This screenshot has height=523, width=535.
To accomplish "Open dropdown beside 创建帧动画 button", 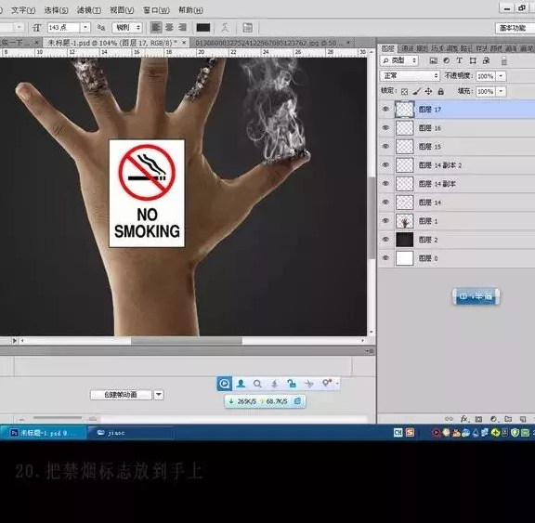I will pos(159,395).
